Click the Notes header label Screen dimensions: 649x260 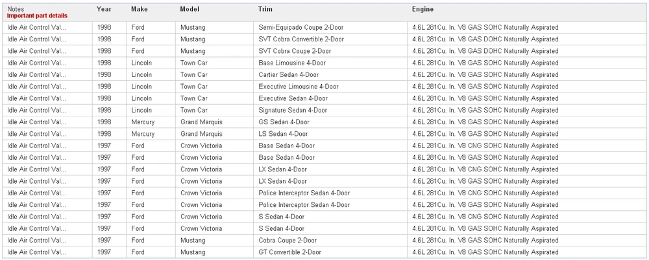pos(16,9)
